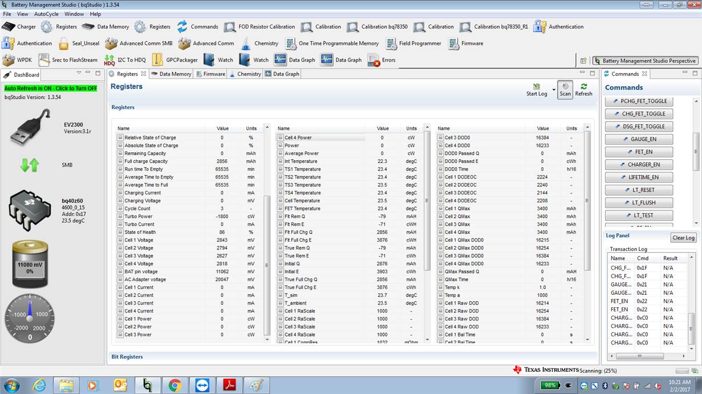
Task: Close the Registers tab
Action: click(x=144, y=74)
